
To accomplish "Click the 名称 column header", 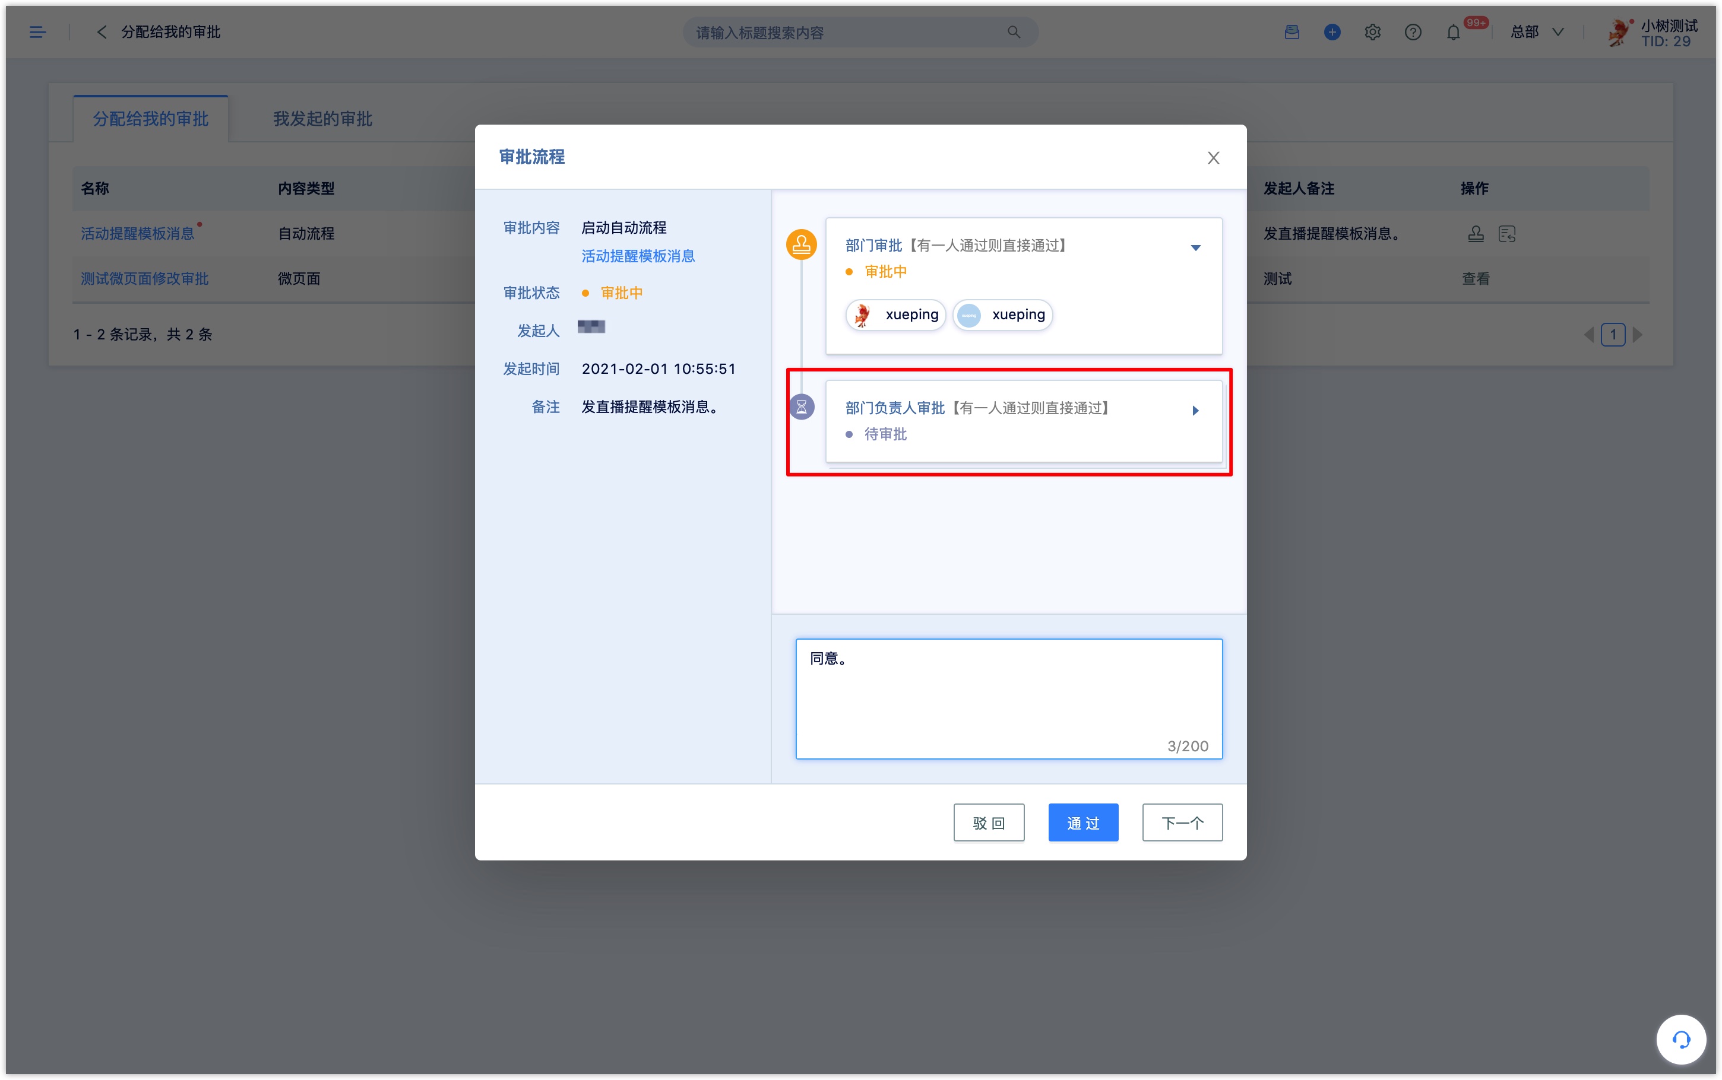I will coord(94,189).
